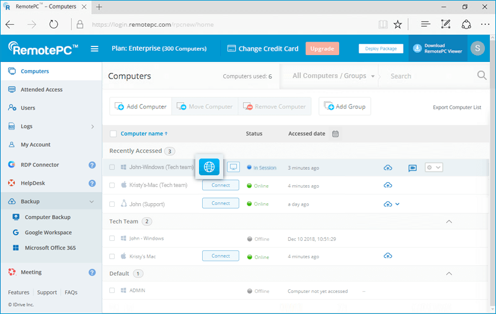This screenshot has width=496, height=314.
Task: Open Attended Access in the sidebar
Action: tap(42, 90)
